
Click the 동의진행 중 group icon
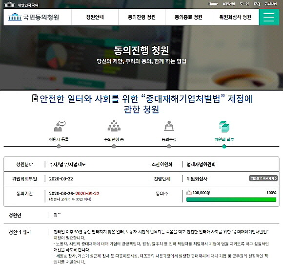(x=114, y=126)
